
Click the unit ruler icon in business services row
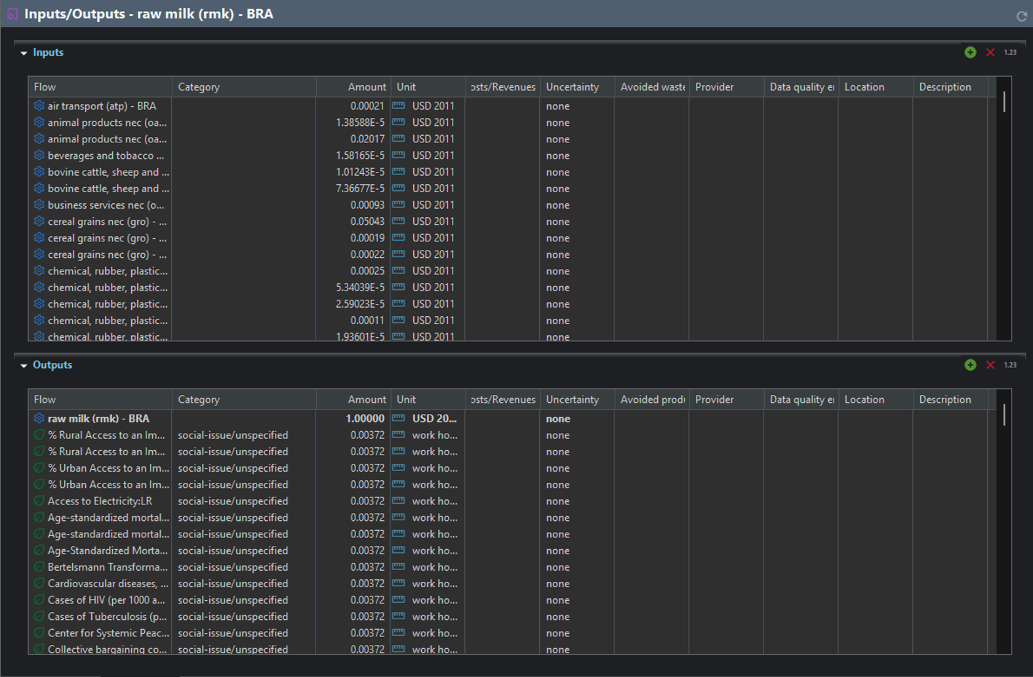point(399,205)
